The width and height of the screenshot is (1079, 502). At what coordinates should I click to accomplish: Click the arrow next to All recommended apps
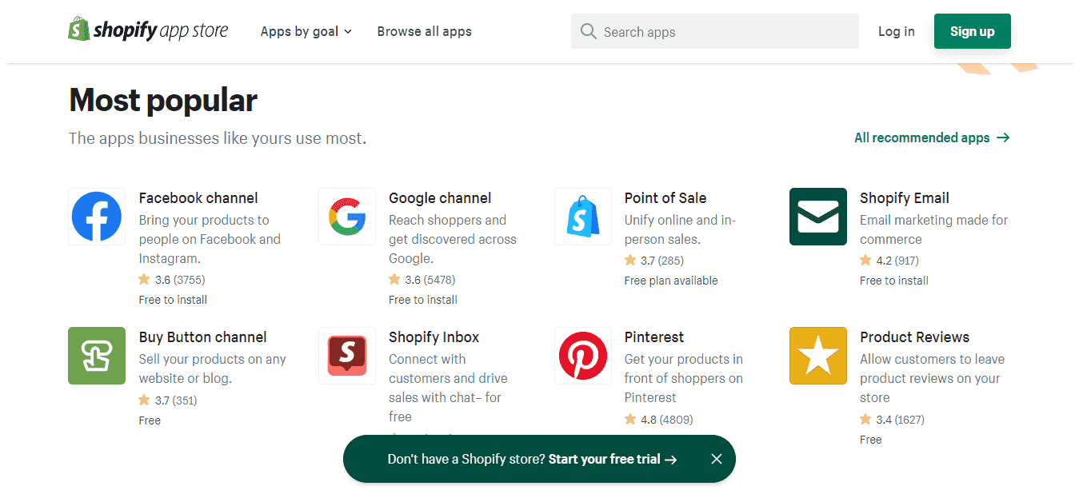1003,137
